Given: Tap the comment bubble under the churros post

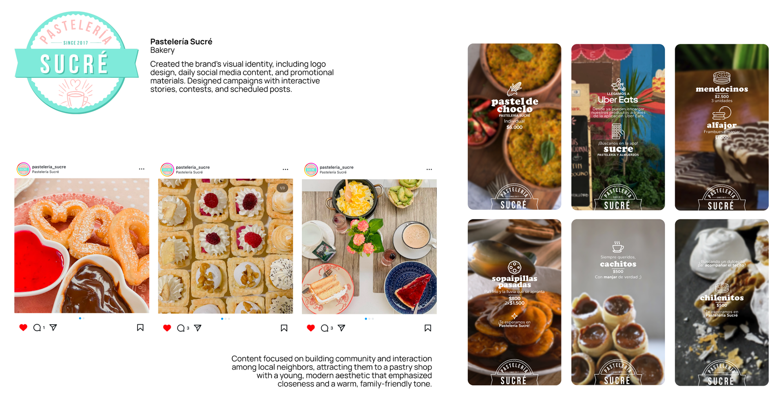Looking at the screenshot, I should (37, 327).
